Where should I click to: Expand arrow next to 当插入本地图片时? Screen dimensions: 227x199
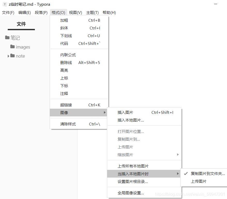point(178,173)
